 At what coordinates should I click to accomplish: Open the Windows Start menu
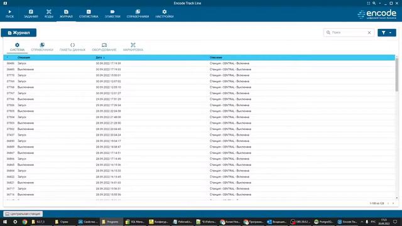pos(5,222)
